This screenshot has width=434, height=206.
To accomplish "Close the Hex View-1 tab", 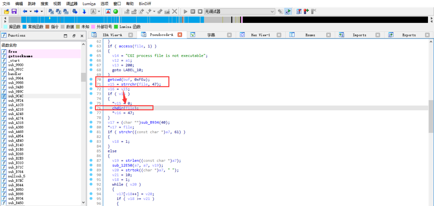I will 279,35.
